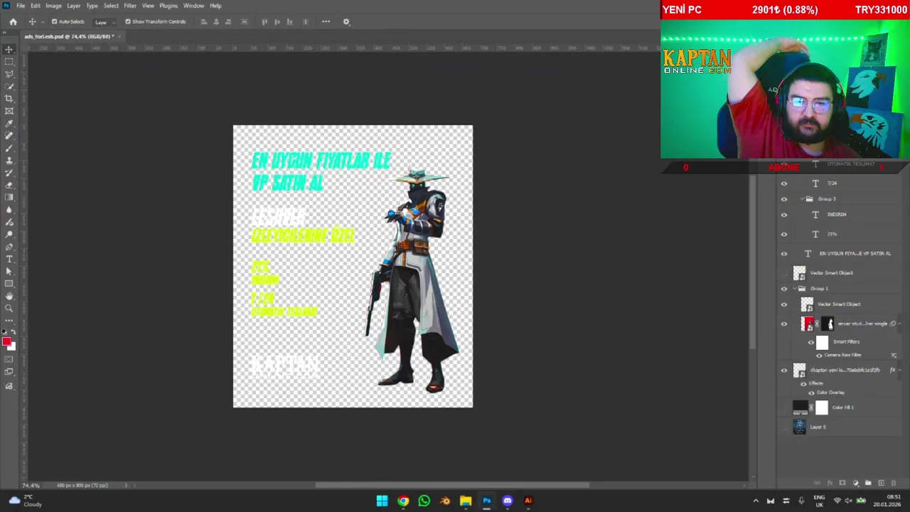The height and width of the screenshot is (512, 910).
Task: Toggle Color Overlay effect visibility
Action: pos(811,393)
